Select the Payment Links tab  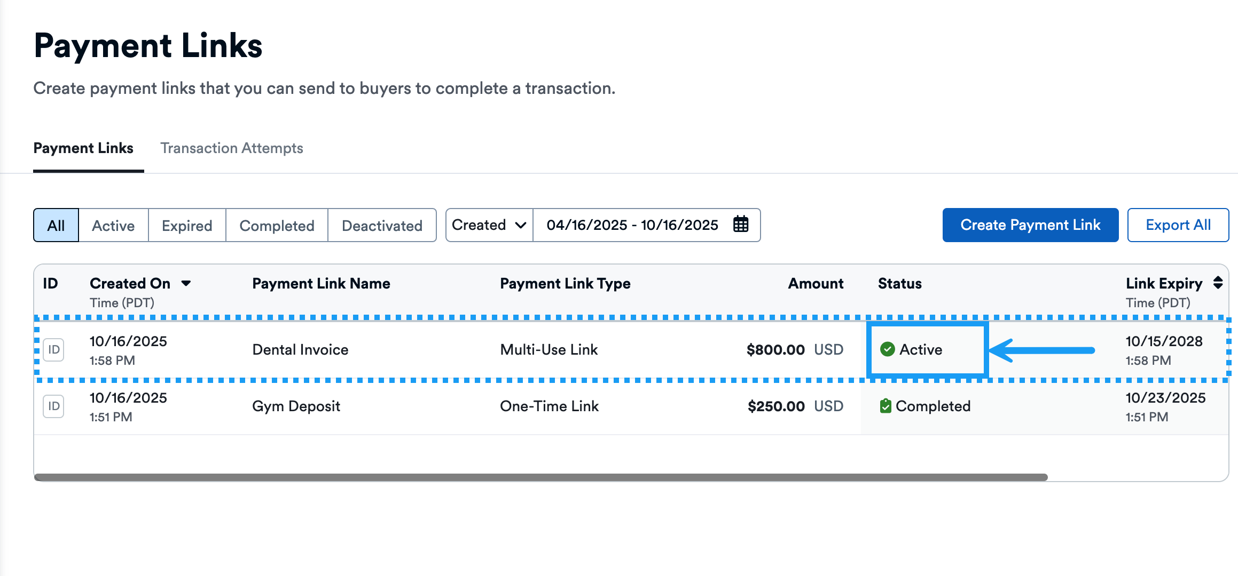83,148
